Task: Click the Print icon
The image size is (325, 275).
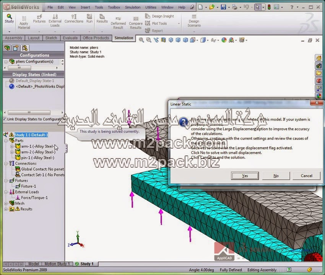Action: pos(235,7)
